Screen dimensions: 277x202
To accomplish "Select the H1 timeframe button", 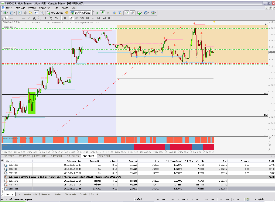I will point(87,18).
